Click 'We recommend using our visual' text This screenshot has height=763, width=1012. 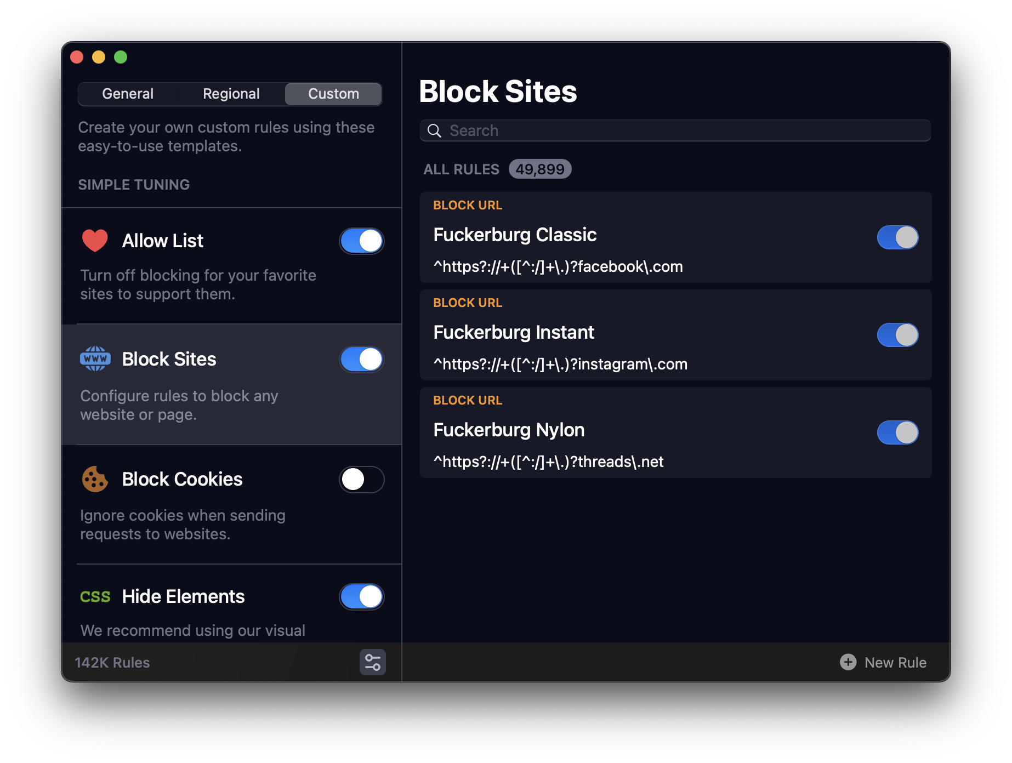pos(193,630)
